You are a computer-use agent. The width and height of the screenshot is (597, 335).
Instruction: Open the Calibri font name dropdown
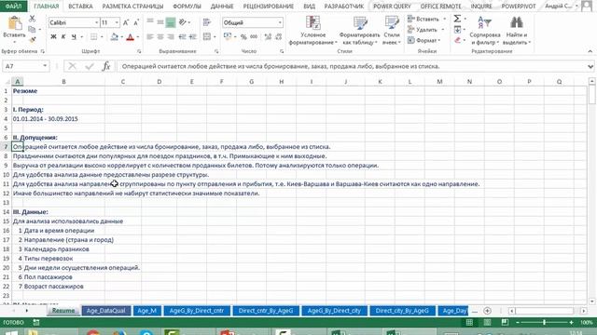pos(96,22)
